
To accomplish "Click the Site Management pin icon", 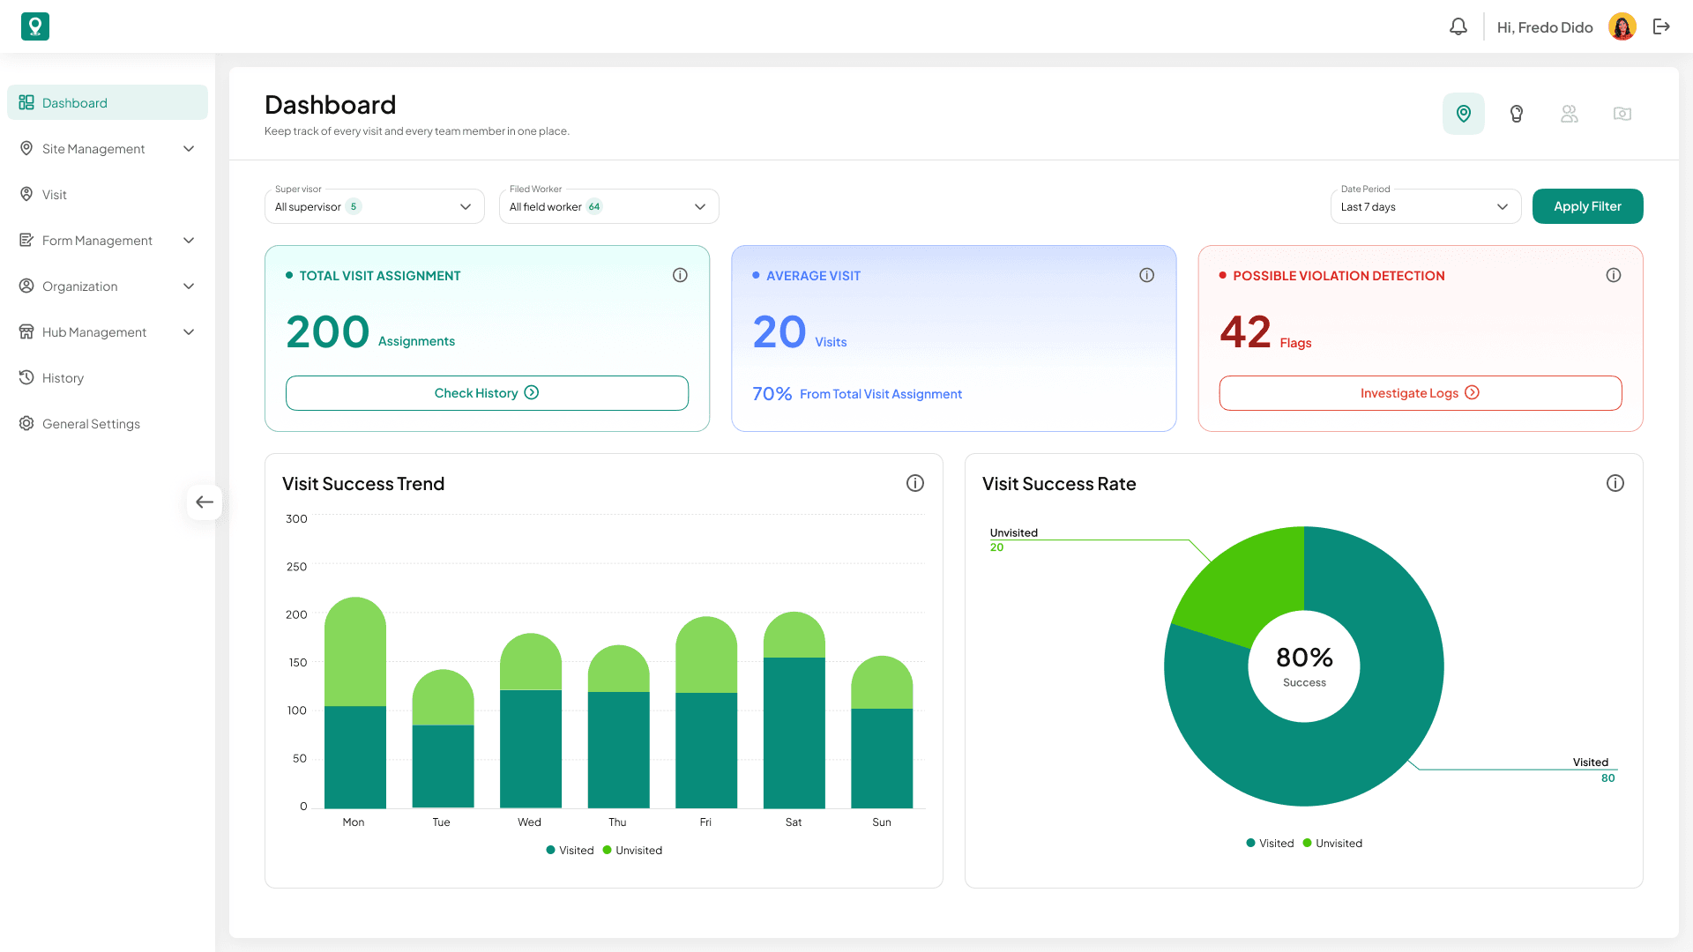I will (x=26, y=148).
